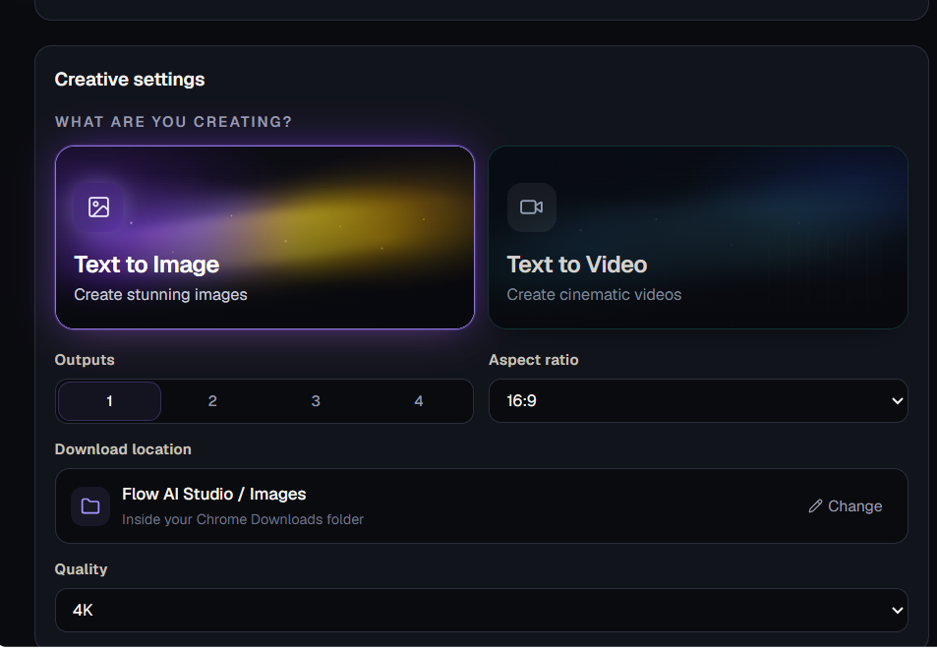Select the Text to Video creation mode
The image size is (937, 651).
(x=698, y=237)
